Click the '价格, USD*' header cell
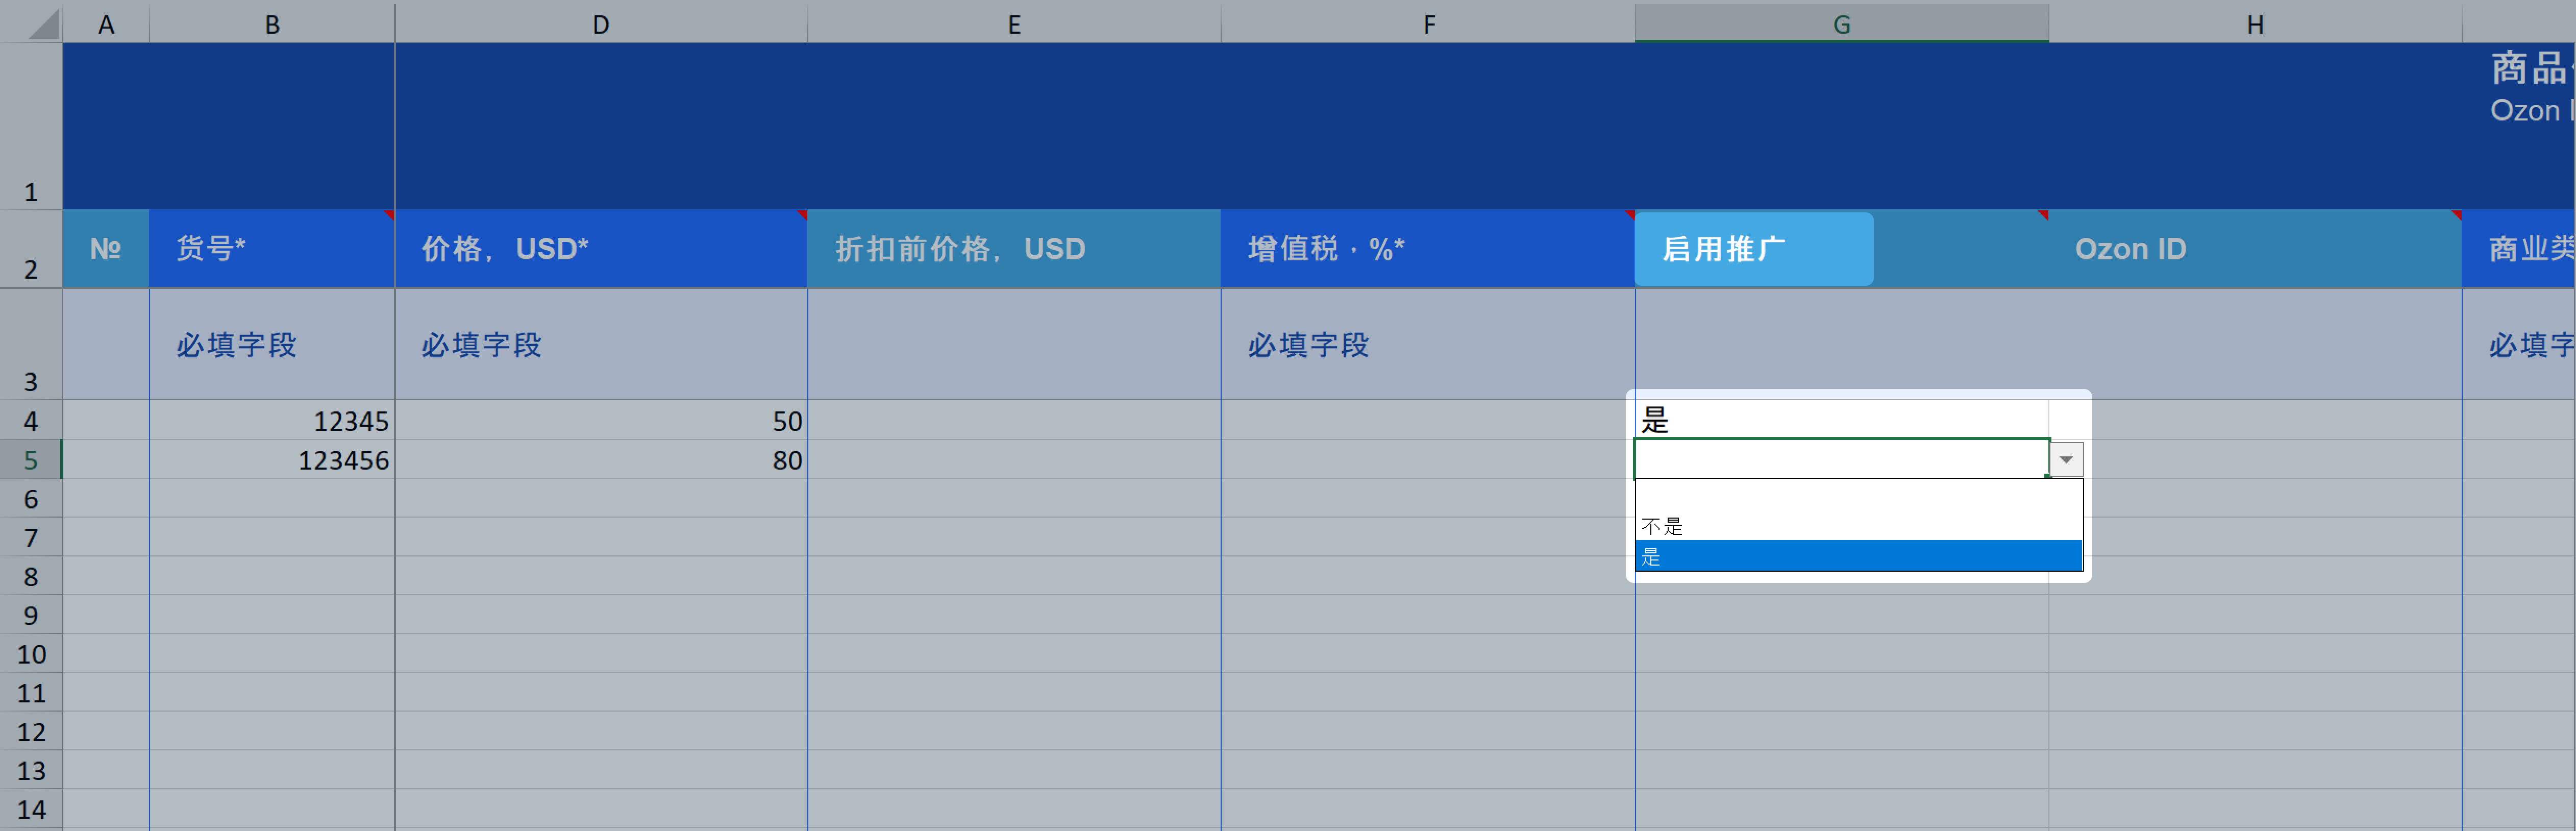This screenshot has height=831, width=2576. [601, 249]
